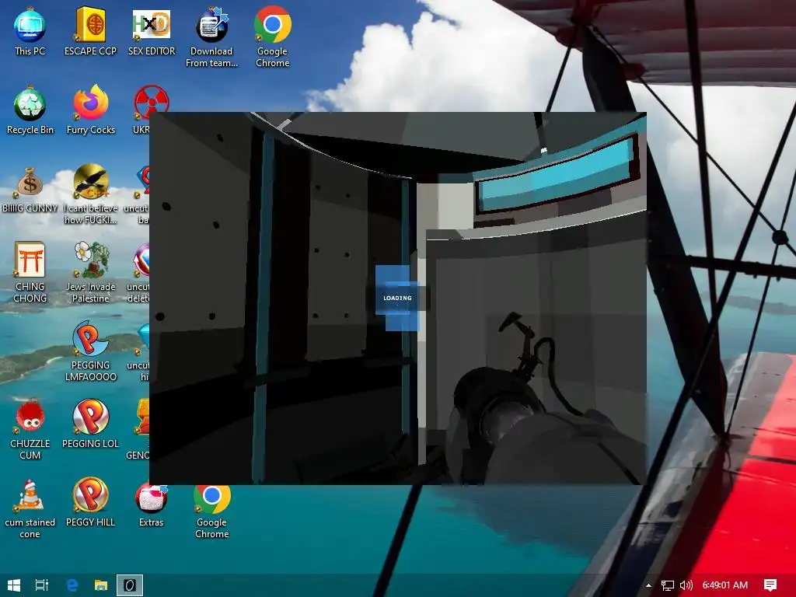796x597 pixels.
Task: Open the Extras desktop shortcut
Action: point(152,506)
